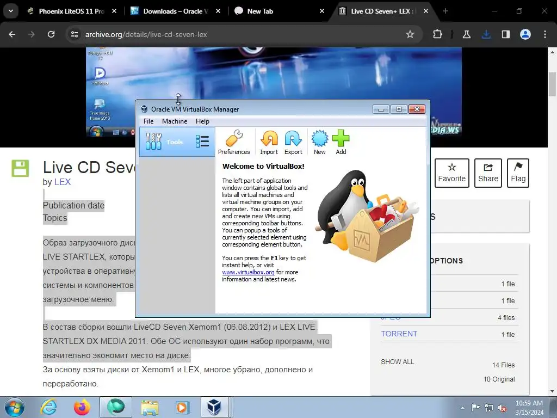Open File Explorer from taskbar

[150, 407]
